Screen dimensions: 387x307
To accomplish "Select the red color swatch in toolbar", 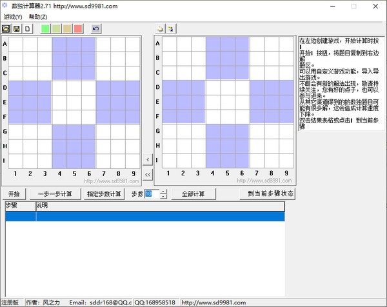I will click(78, 29).
